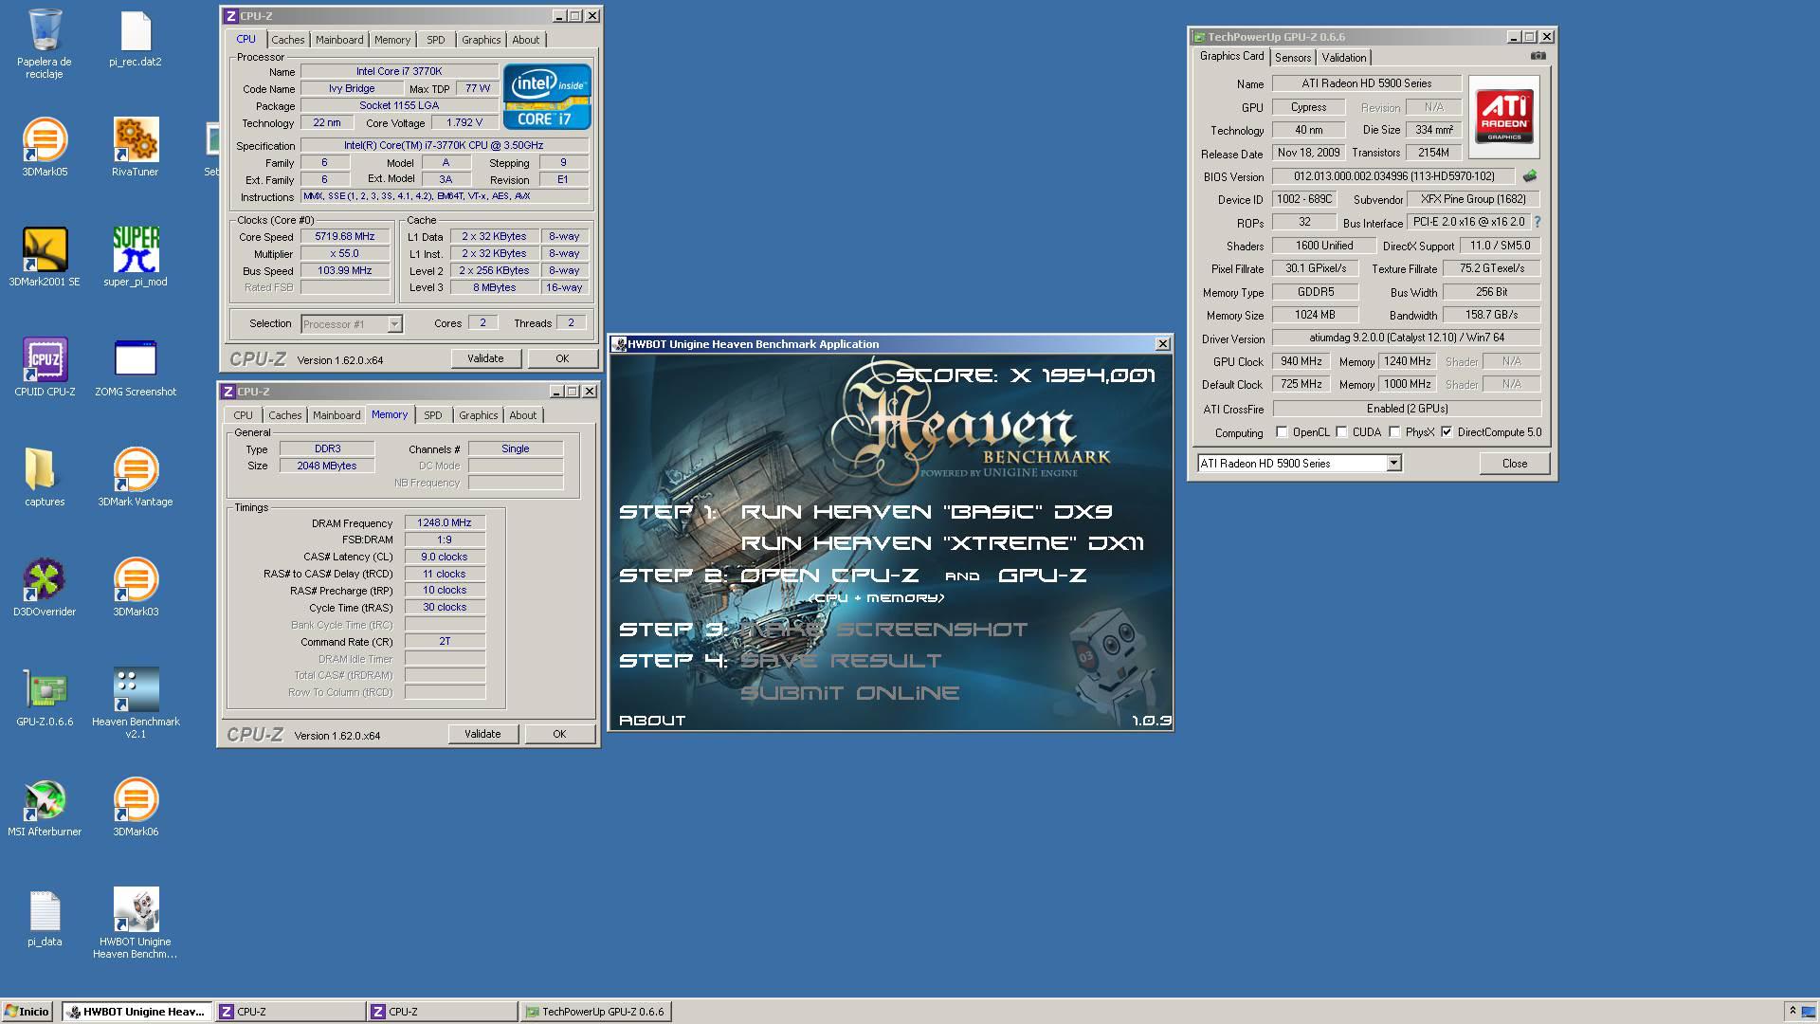Click the Inicio start button
The image size is (1820, 1024).
coord(27,1012)
